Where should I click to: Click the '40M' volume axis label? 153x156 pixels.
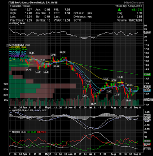click(x=6, y=84)
